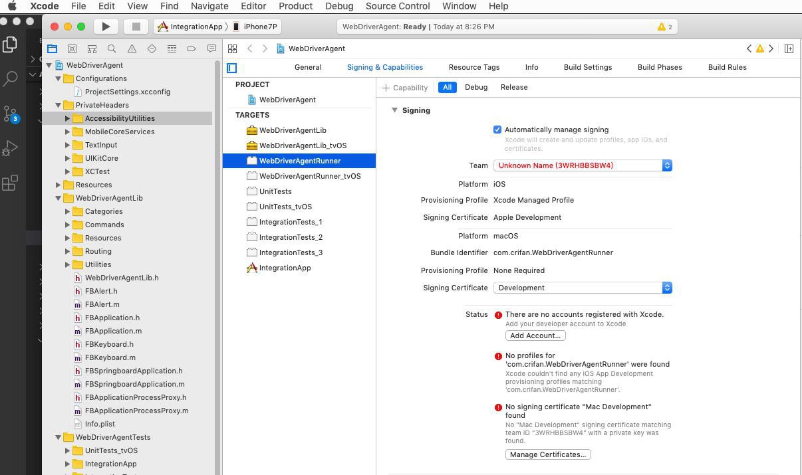Open the Test navigator
This screenshot has width=802, height=475.
pos(152,48)
